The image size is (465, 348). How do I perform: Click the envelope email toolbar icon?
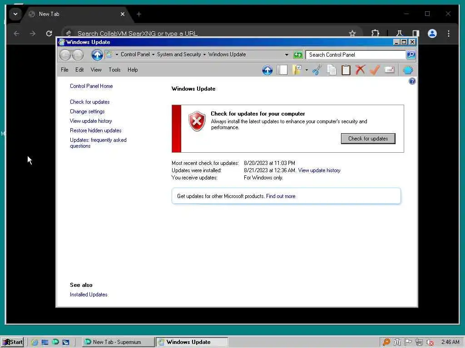coord(389,70)
